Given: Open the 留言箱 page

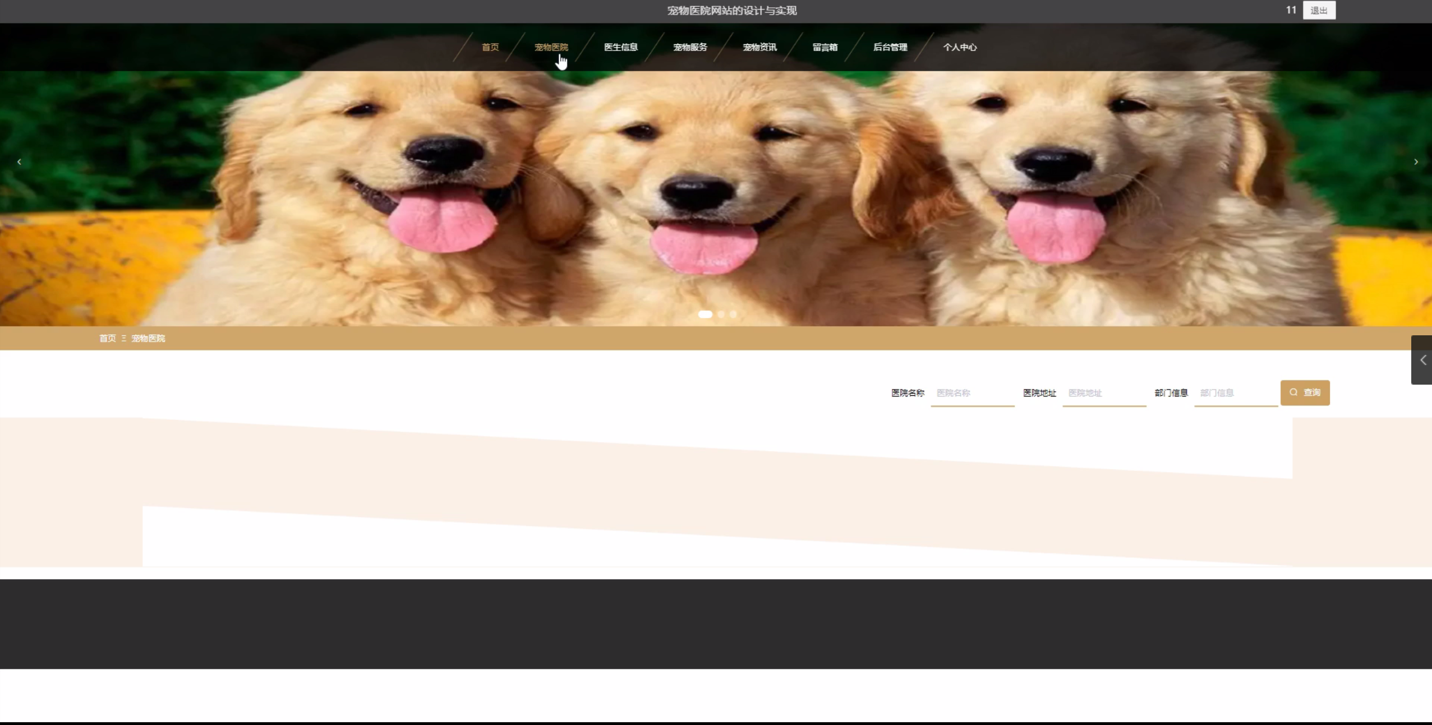Looking at the screenshot, I should point(825,47).
